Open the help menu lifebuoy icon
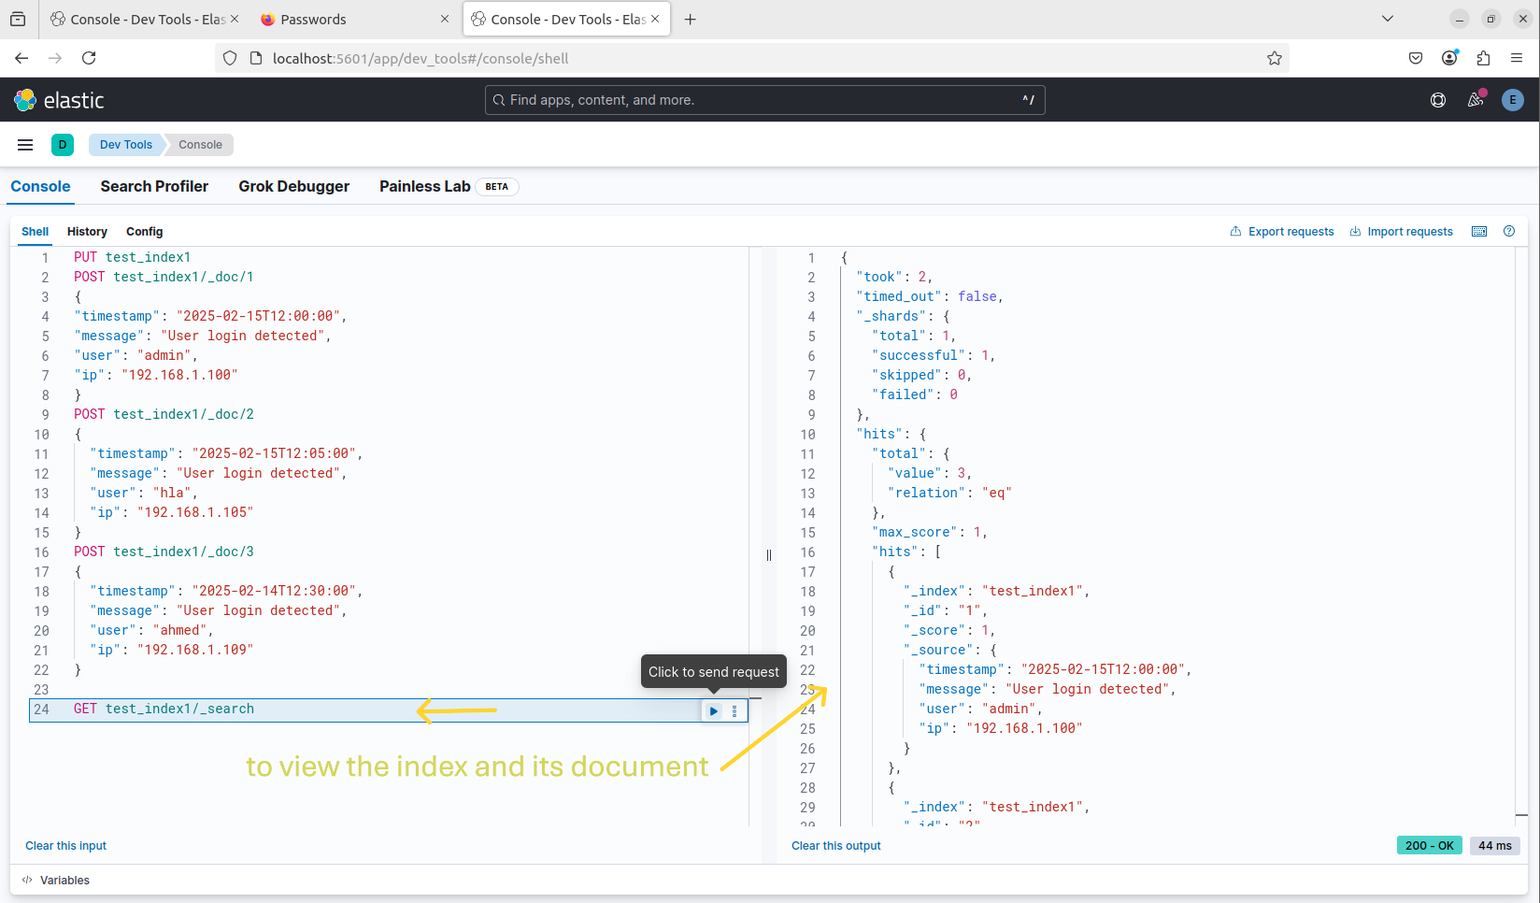 tap(1438, 100)
